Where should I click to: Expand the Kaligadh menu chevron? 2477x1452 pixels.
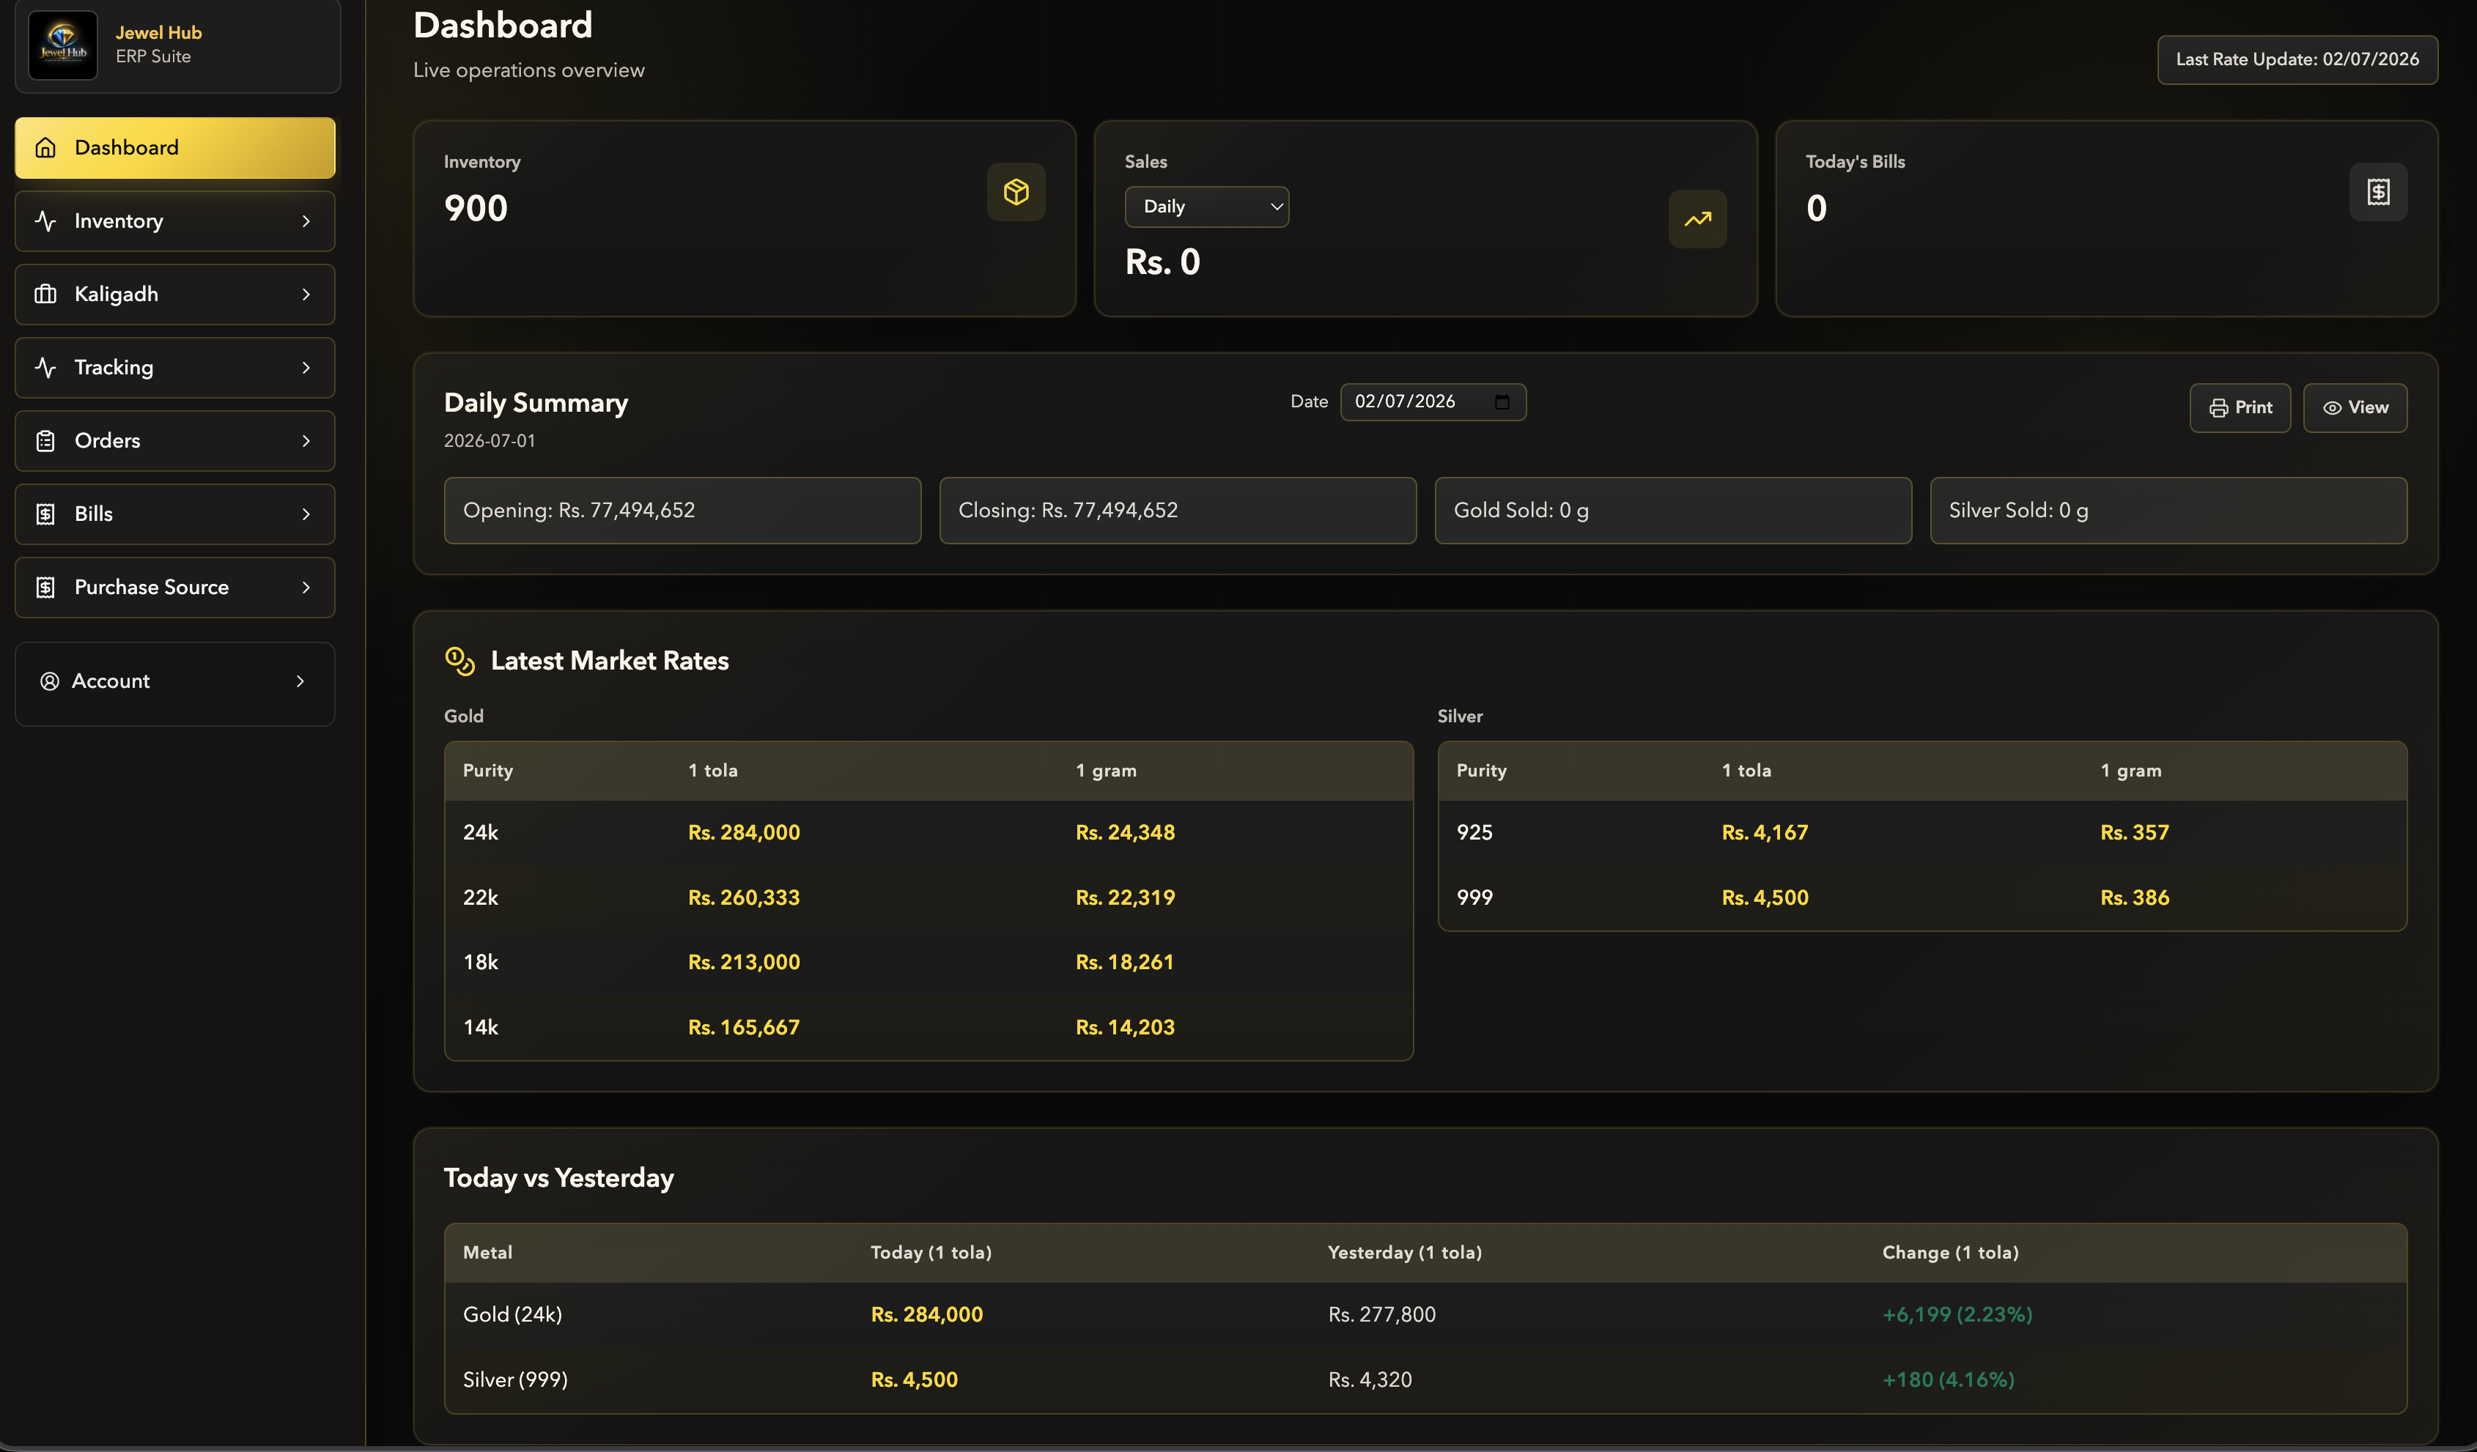[x=306, y=294]
